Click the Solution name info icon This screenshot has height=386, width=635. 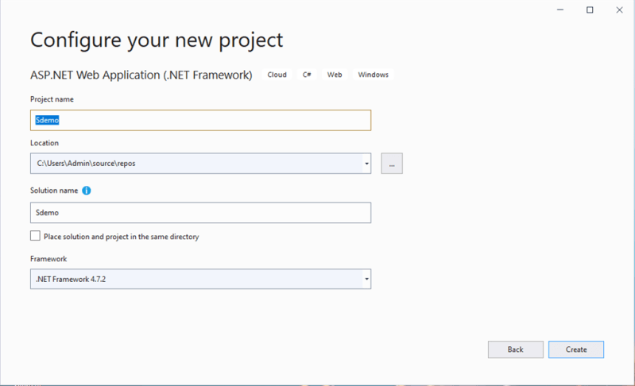click(x=87, y=191)
